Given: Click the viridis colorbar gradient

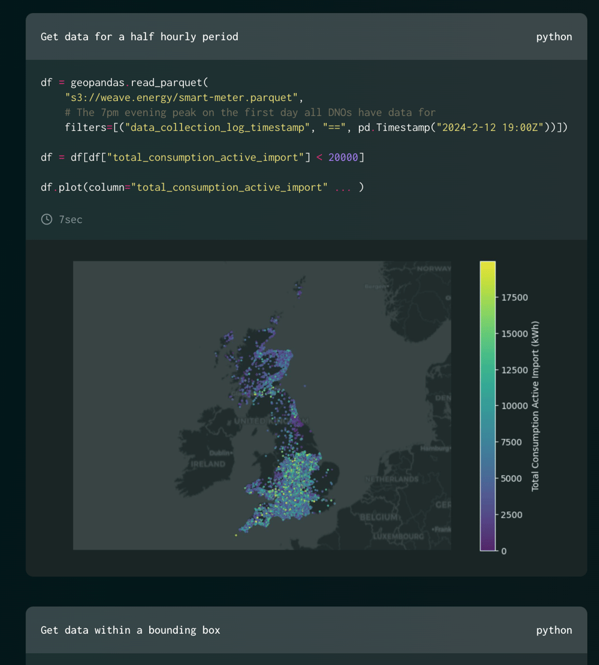Looking at the screenshot, I should 487,405.
